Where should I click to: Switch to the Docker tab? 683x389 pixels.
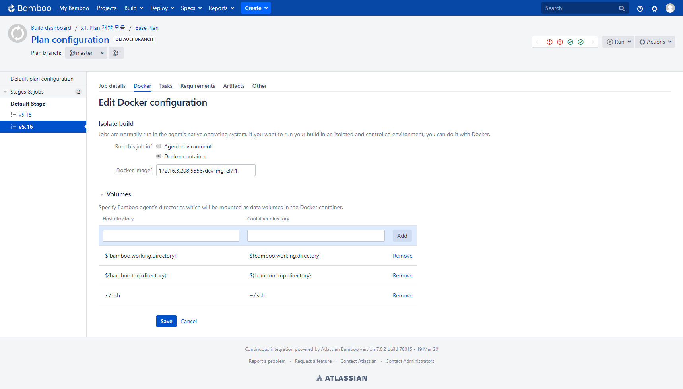142,86
